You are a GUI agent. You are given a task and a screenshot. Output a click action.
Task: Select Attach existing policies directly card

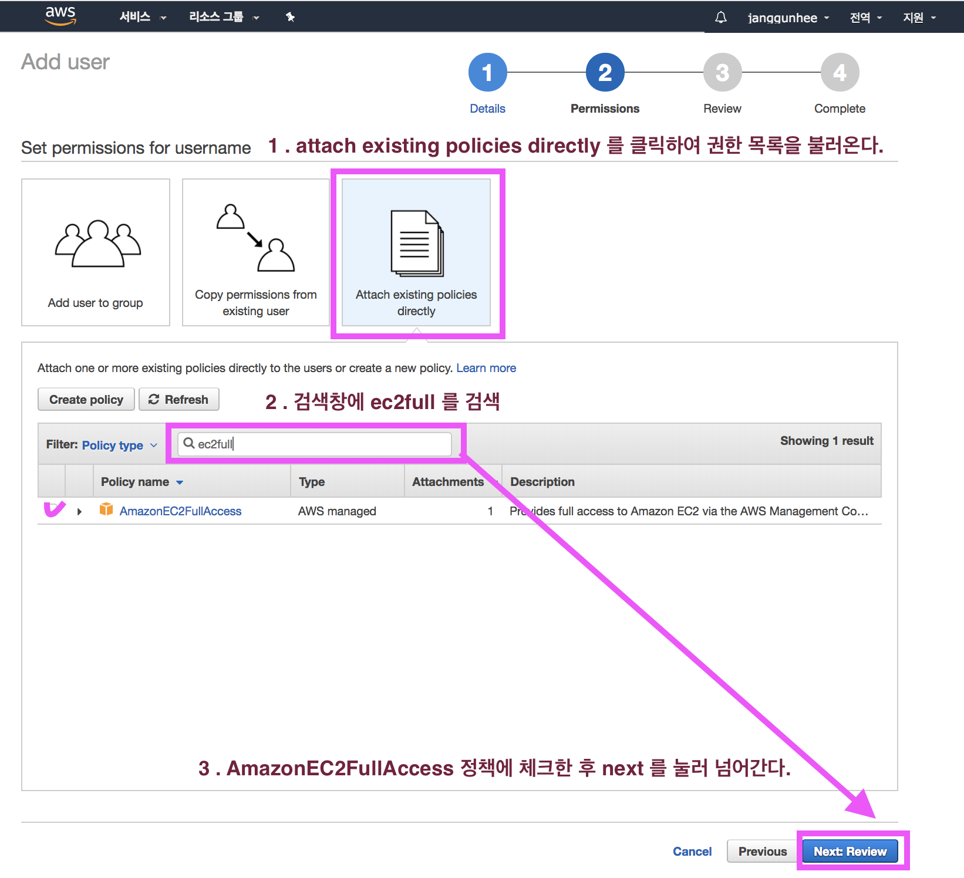(416, 252)
